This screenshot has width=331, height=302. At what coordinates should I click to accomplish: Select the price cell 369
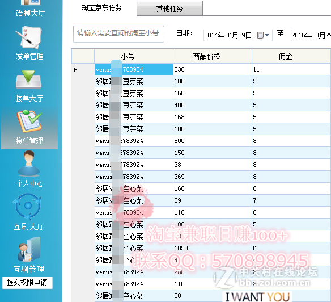pyautogui.click(x=213, y=177)
